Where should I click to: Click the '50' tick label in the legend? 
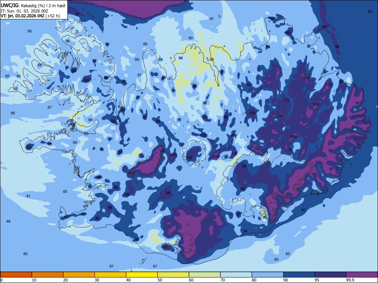pos(160,280)
